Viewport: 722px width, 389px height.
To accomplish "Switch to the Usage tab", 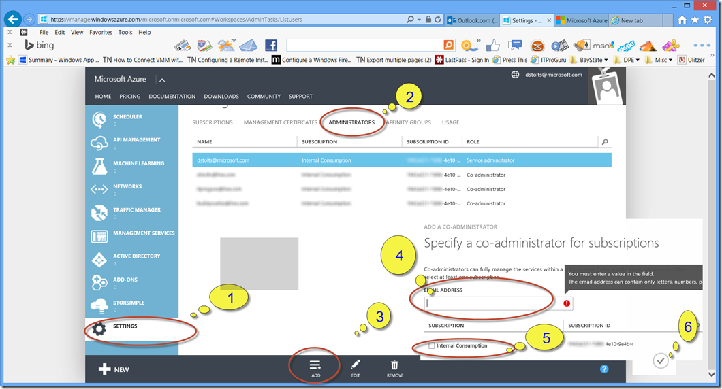I will (450, 122).
